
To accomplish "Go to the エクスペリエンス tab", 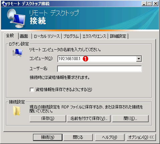I will (94, 36).
